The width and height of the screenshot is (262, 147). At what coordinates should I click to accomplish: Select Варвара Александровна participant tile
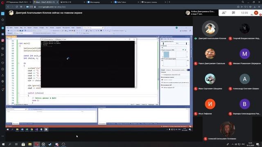(245, 104)
